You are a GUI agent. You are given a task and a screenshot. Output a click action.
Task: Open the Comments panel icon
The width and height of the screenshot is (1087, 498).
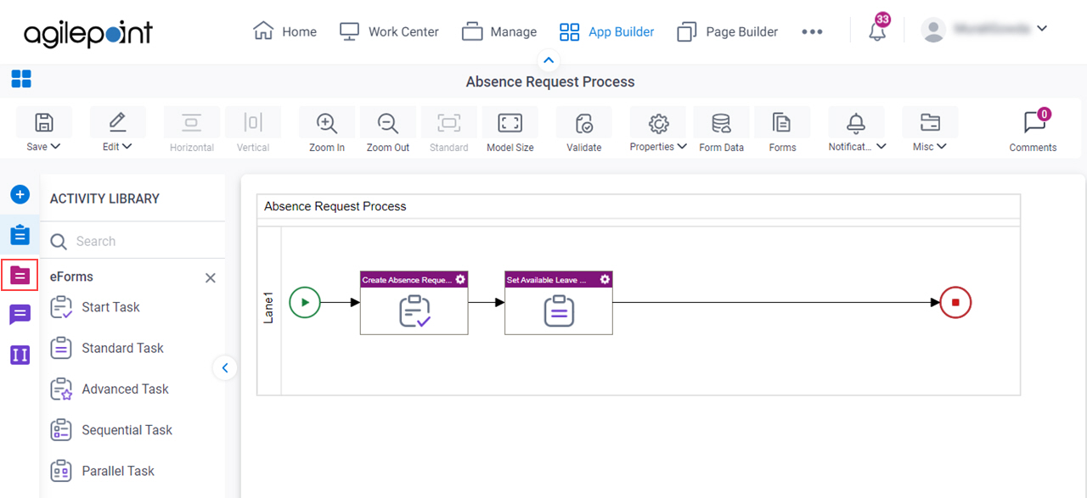(1033, 123)
